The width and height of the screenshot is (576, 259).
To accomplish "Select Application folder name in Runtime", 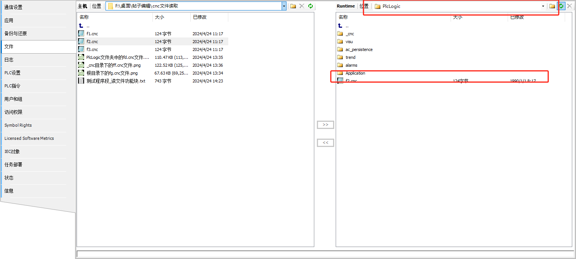I will (355, 73).
